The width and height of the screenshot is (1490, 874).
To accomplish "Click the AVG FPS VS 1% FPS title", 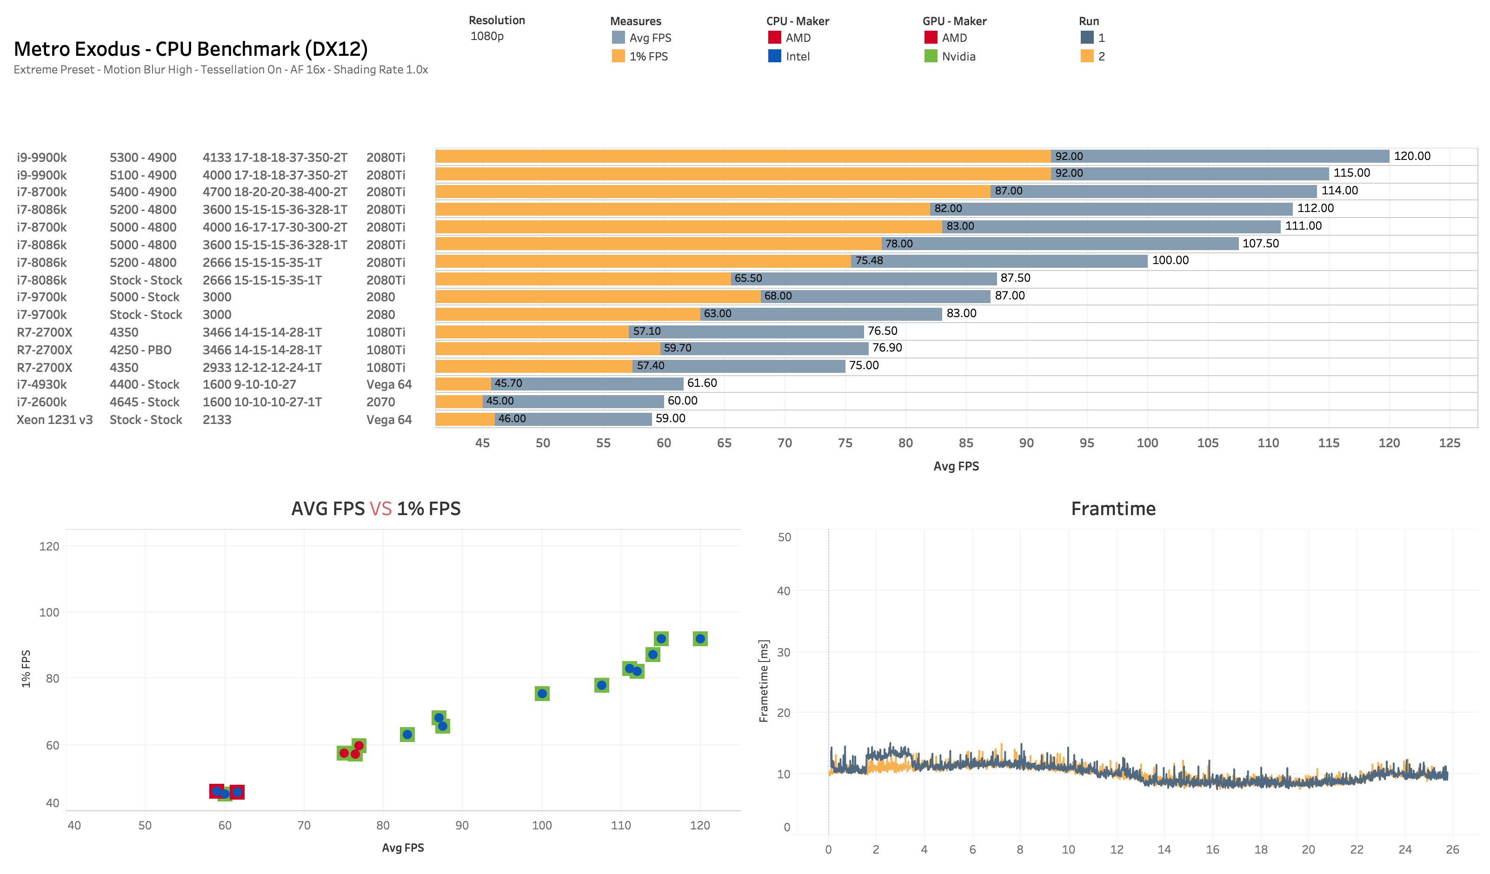I will point(375,509).
